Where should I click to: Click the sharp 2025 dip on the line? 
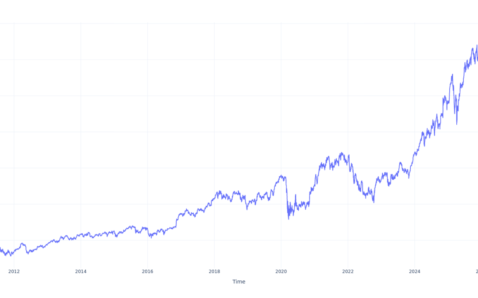tap(457, 124)
